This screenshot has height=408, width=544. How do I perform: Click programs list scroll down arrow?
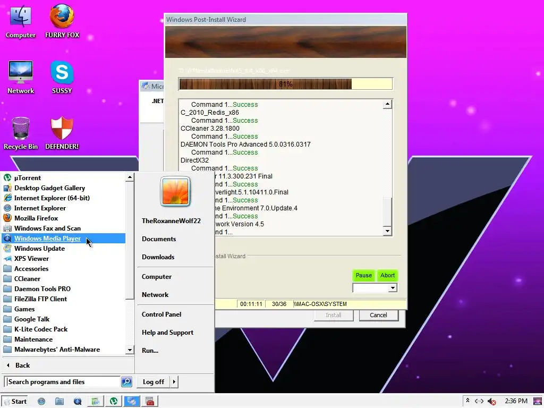[x=130, y=350]
